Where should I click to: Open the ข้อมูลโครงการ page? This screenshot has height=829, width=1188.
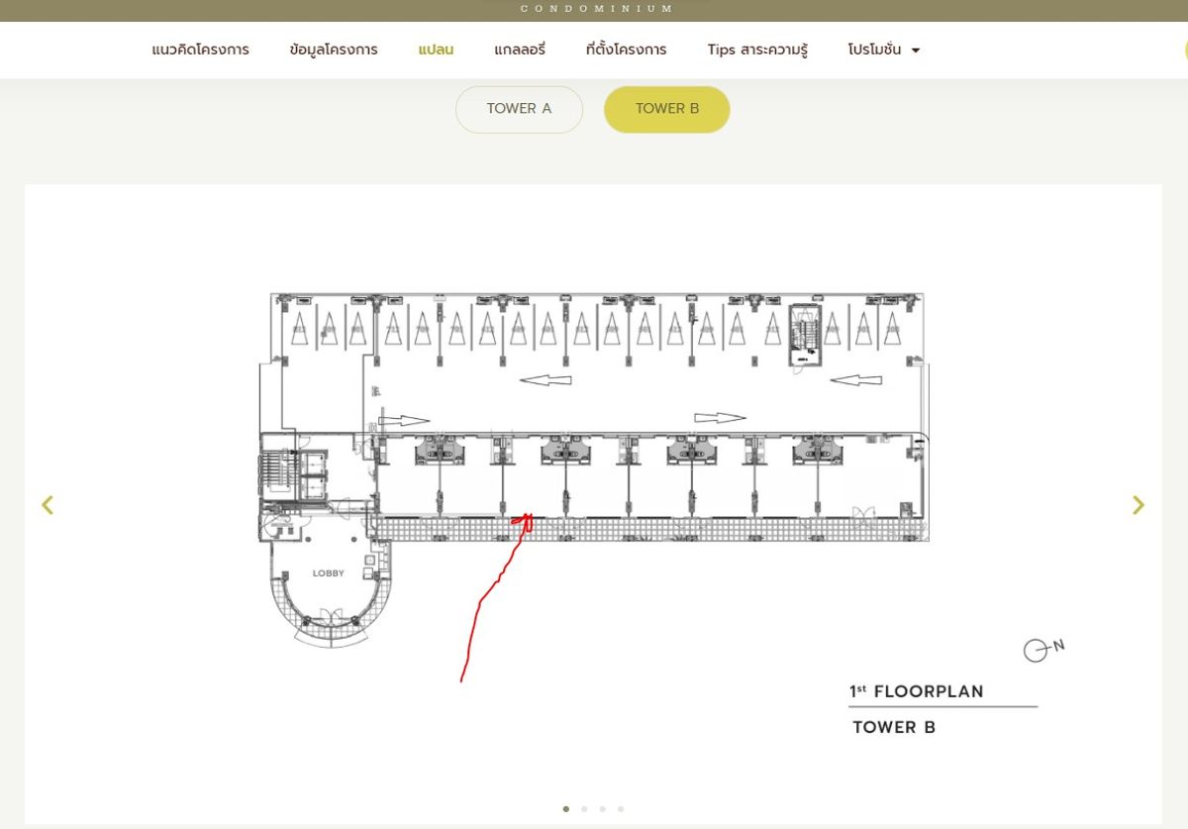coord(334,50)
